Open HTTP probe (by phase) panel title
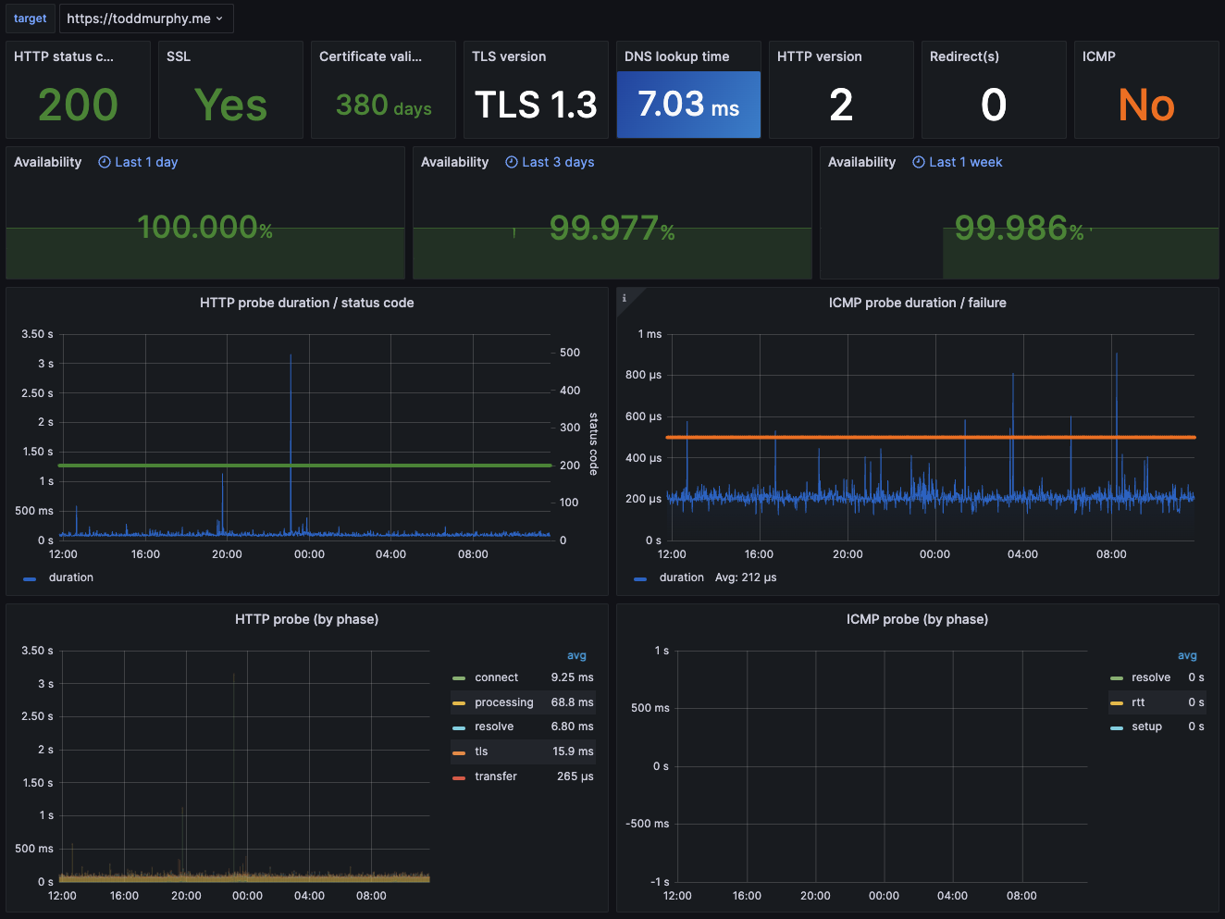1225x919 pixels. click(306, 619)
